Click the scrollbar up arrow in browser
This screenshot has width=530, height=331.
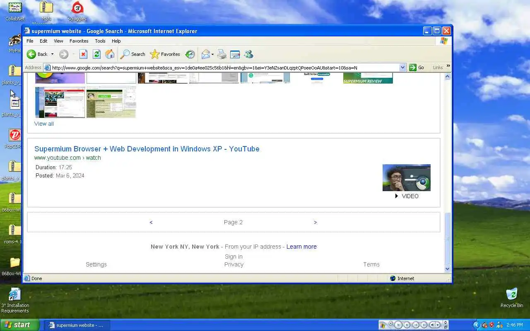pos(447,77)
